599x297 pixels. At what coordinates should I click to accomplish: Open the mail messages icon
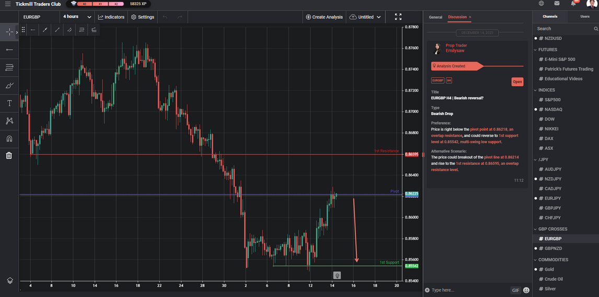click(557, 4)
